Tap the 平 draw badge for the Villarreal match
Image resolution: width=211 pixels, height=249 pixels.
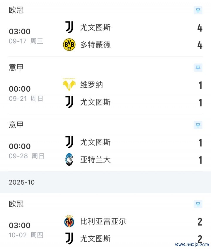point(198,204)
